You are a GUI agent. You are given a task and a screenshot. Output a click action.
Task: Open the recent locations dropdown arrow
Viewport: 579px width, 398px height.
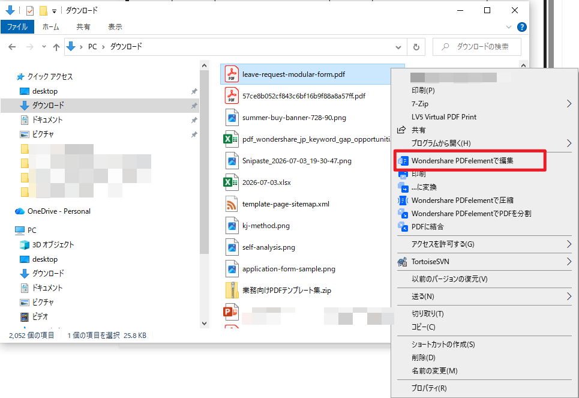[x=44, y=47]
